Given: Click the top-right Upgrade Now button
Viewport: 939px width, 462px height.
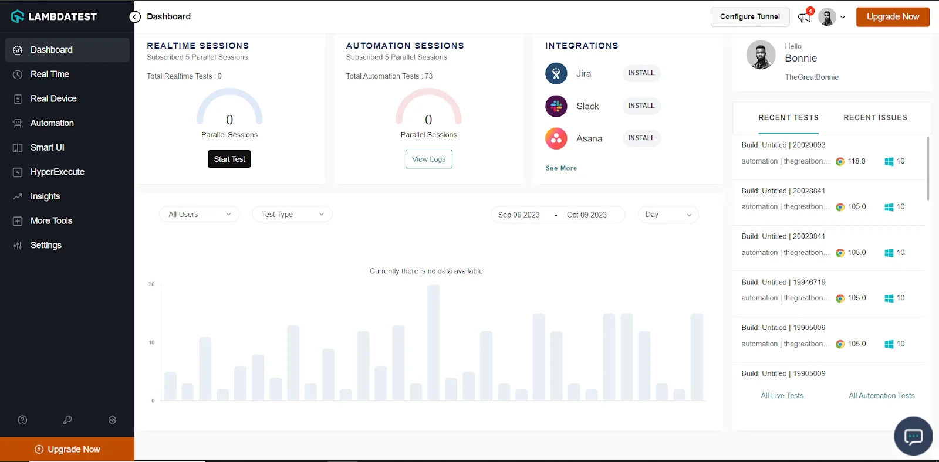Looking at the screenshot, I should (893, 17).
